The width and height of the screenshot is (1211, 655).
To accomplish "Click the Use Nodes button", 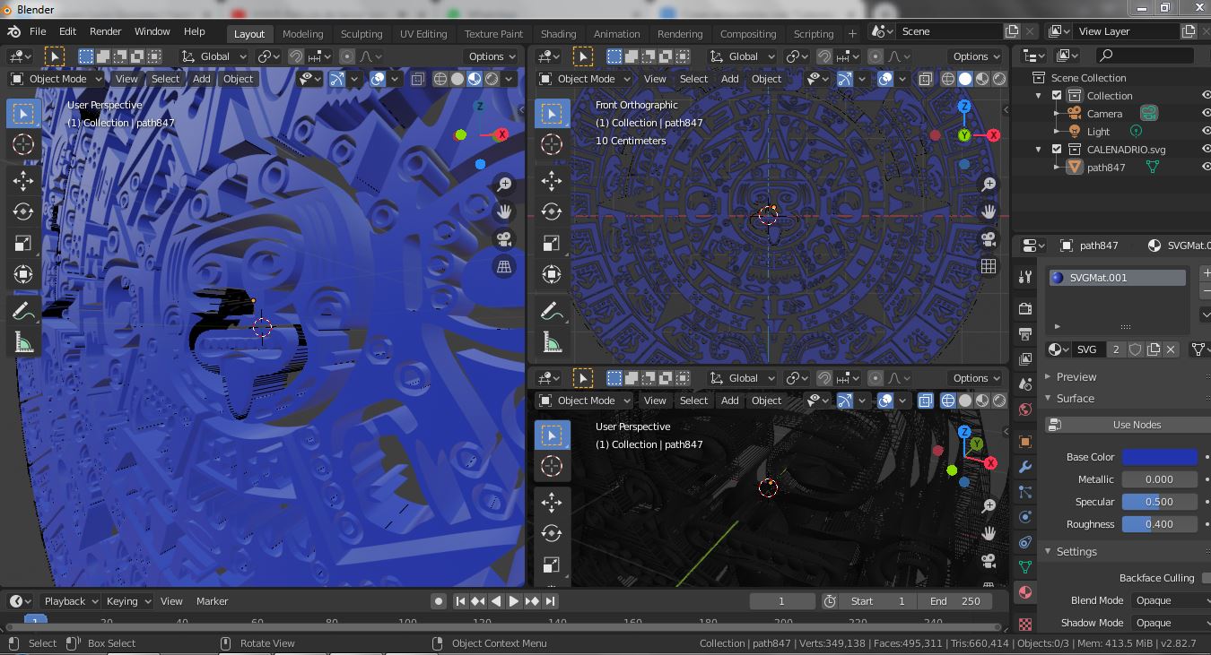I will [1128, 425].
